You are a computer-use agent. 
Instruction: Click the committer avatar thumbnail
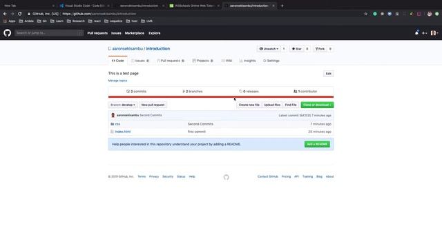click(113, 115)
